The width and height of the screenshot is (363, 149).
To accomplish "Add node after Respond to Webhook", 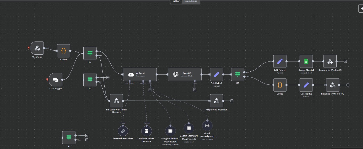I will point(232,101).
